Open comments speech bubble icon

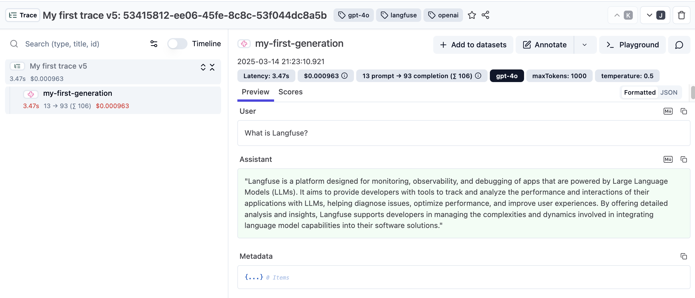point(679,45)
